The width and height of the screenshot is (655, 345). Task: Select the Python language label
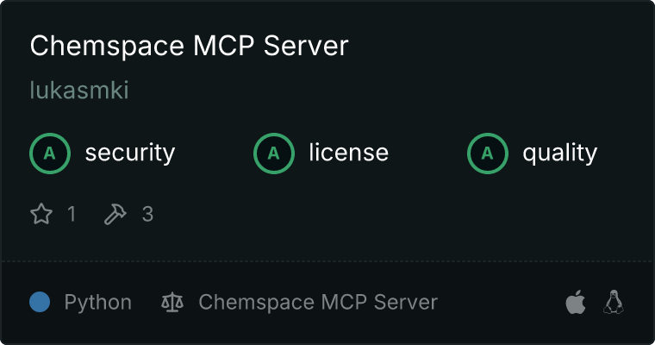[x=98, y=302]
